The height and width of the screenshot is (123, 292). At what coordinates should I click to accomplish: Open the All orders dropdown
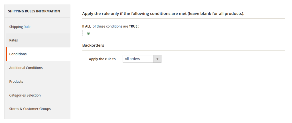click(138, 59)
